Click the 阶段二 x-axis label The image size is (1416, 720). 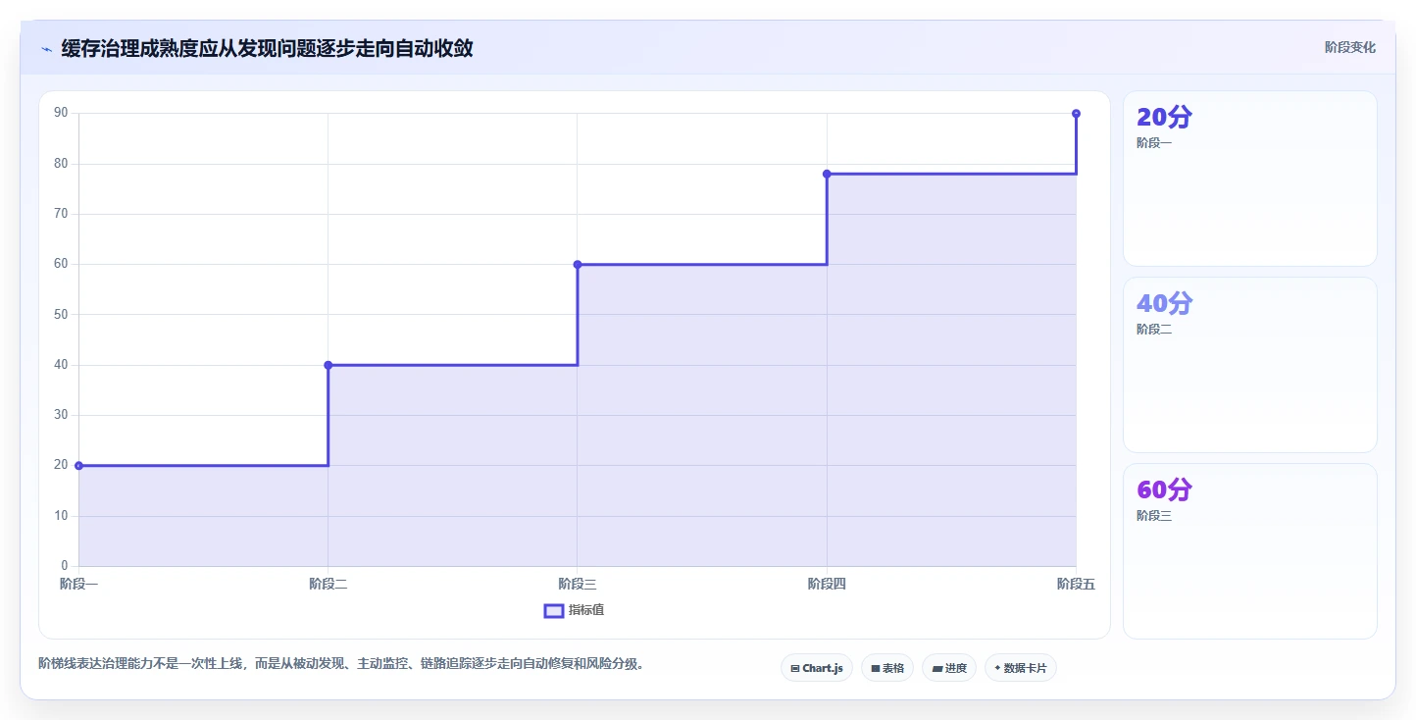coord(329,584)
